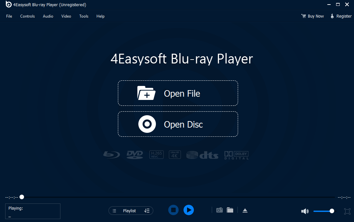The height and width of the screenshot is (222, 354).
Task: Open the Video menu
Action: tap(66, 16)
